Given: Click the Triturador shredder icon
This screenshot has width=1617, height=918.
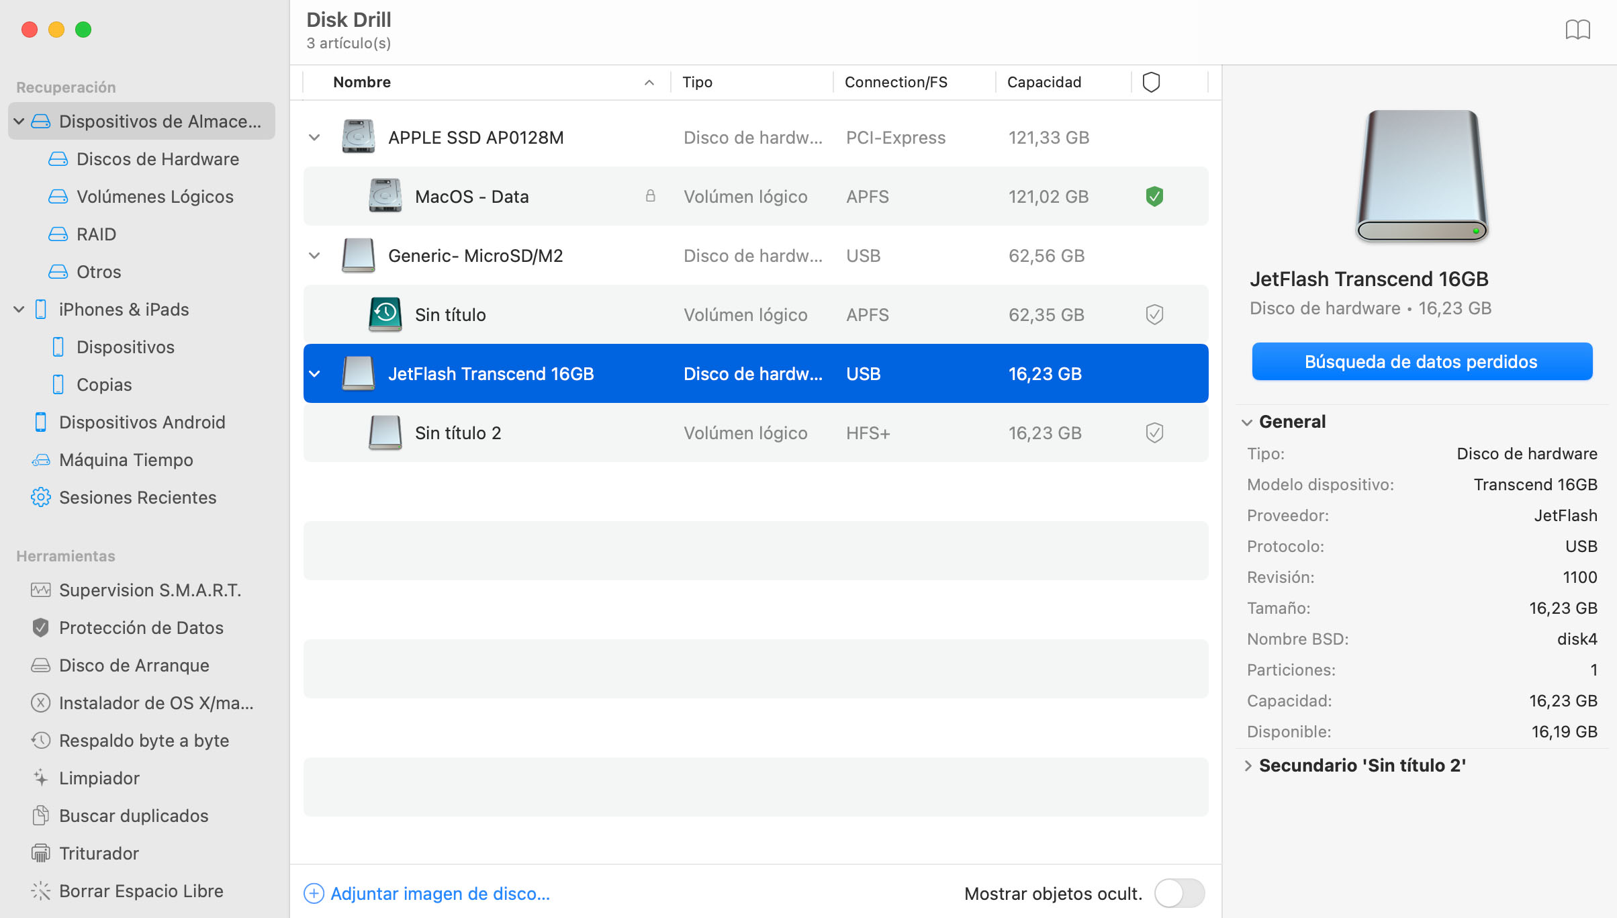Looking at the screenshot, I should (40, 854).
